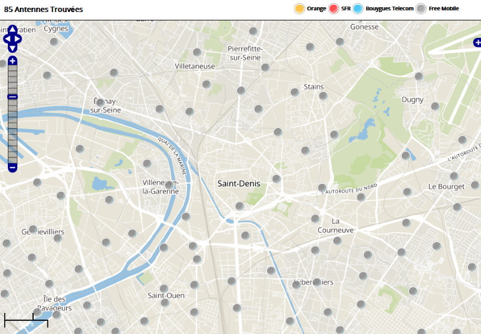Click the Dugny town label
Screen dimensions: 481x334
click(412, 100)
